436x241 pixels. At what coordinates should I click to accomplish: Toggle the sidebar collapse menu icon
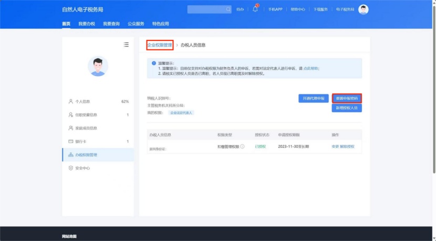[x=126, y=45]
